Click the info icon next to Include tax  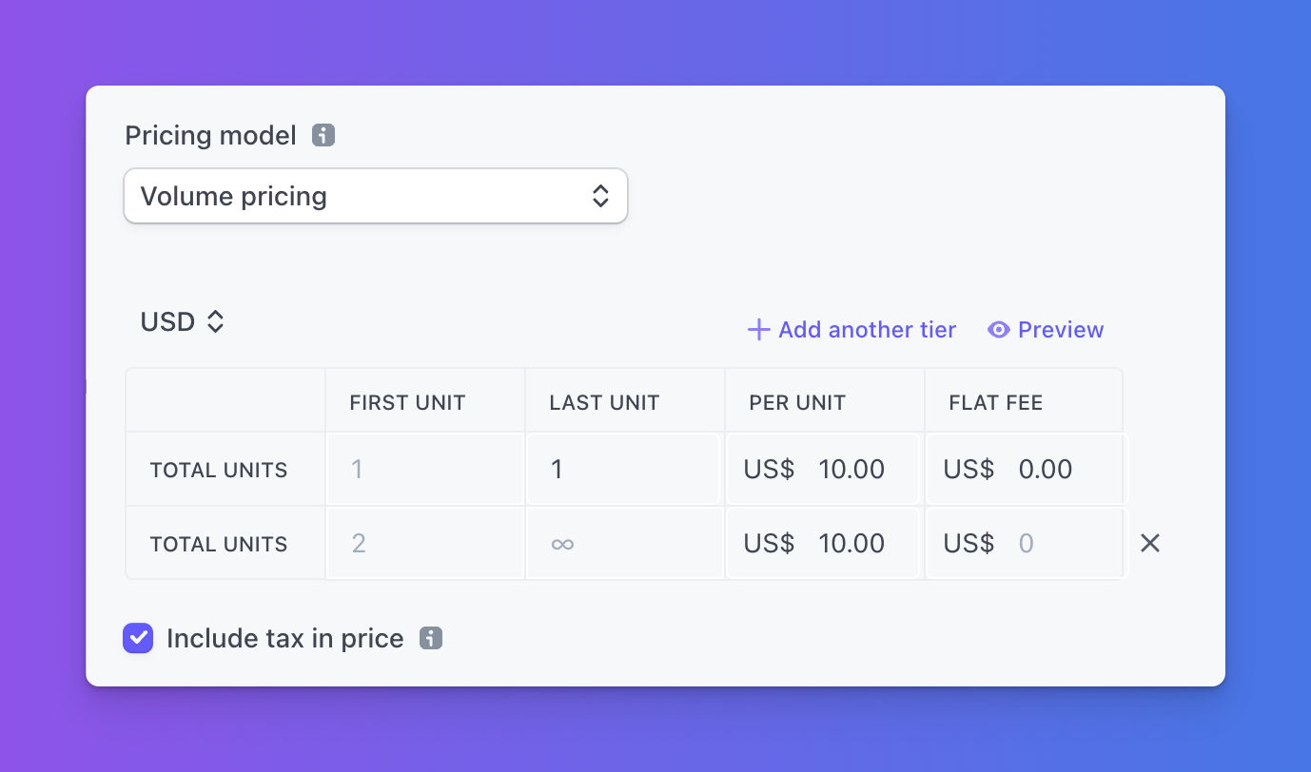431,639
